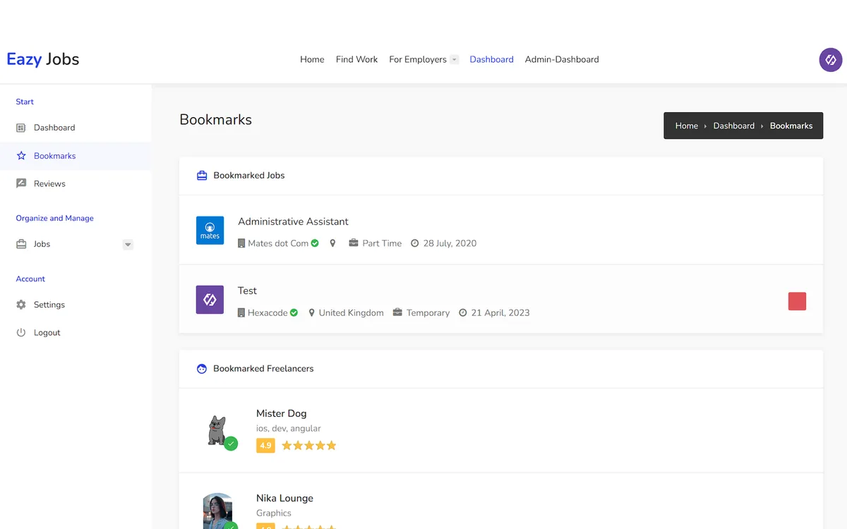847x529 pixels.
Task: Click Home in the breadcrumb
Action: pos(686,126)
